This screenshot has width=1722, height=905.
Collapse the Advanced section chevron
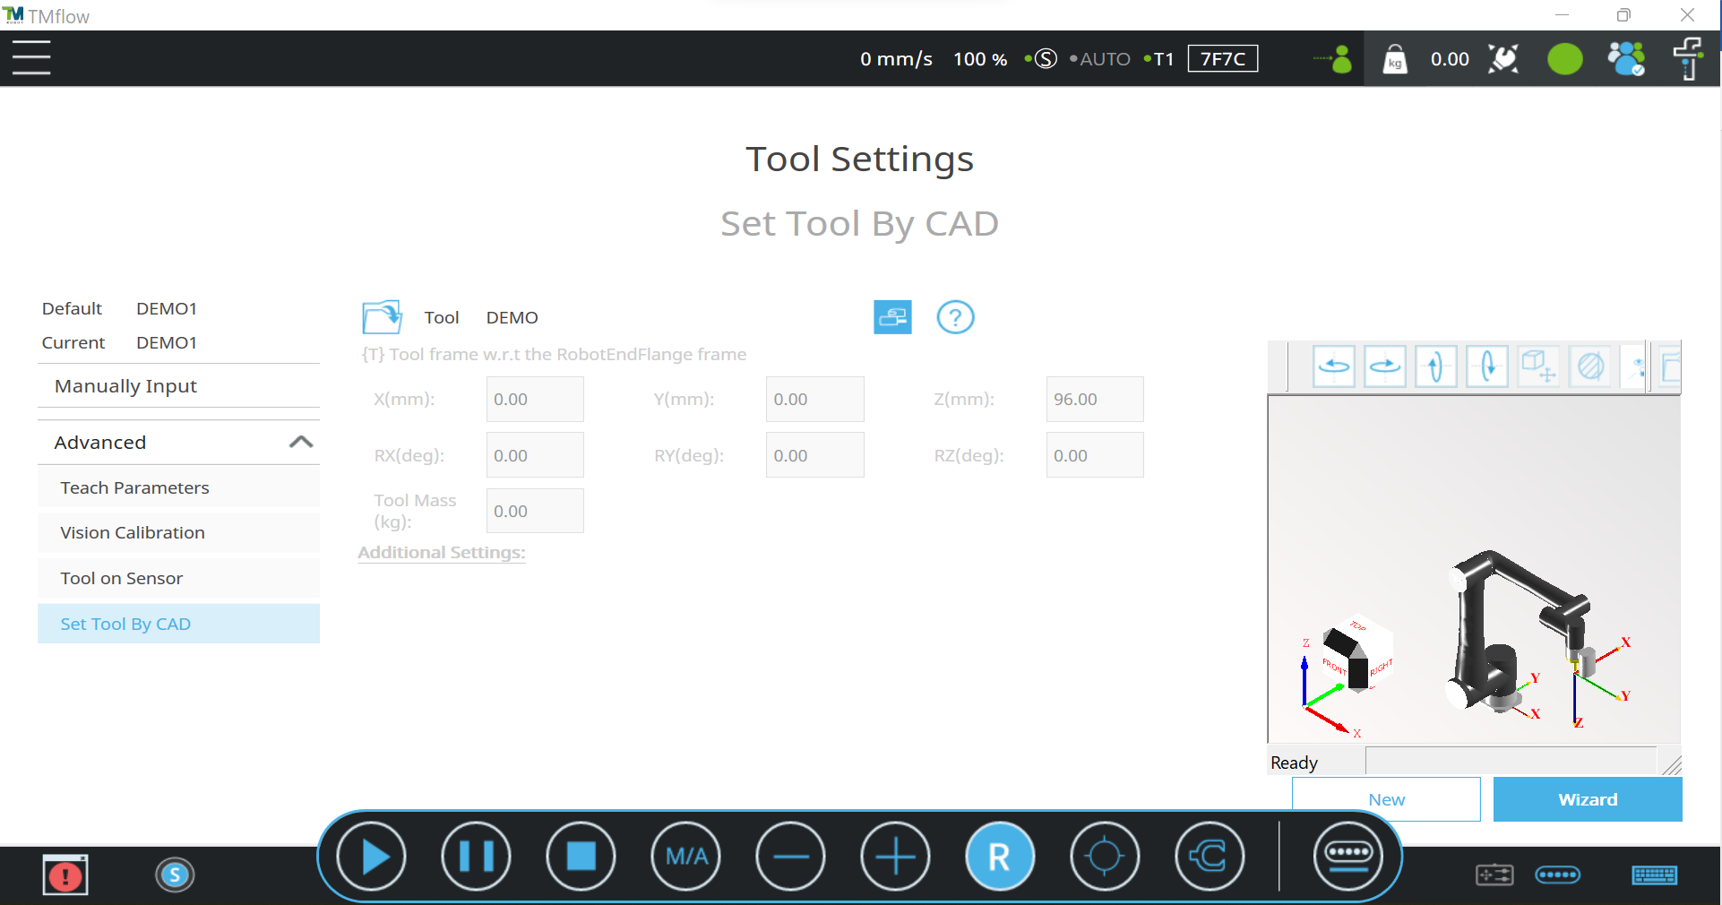pos(301,442)
